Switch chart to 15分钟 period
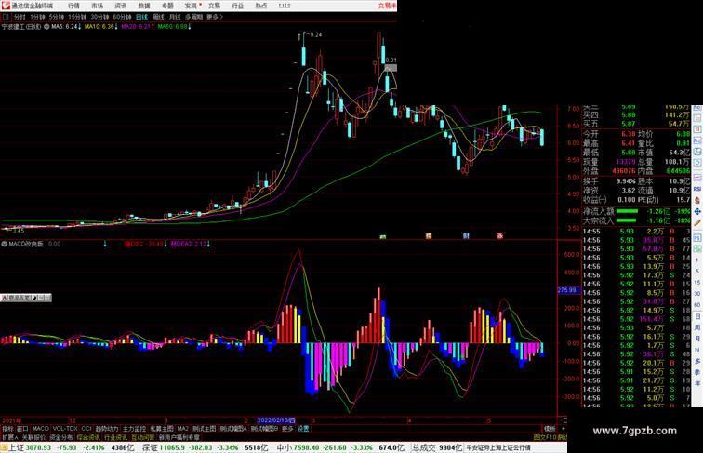The image size is (703, 453). pos(77,17)
